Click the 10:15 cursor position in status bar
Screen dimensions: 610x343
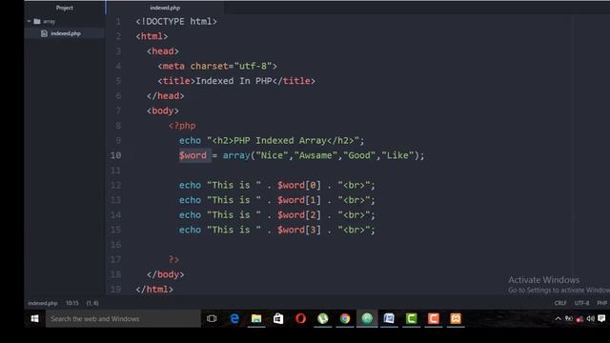(x=72, y=303)
